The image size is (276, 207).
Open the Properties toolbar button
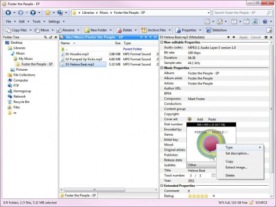coord(186,30)
